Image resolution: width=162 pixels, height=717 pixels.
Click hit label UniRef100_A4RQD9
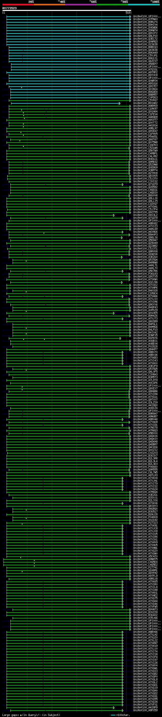(145, 117)
